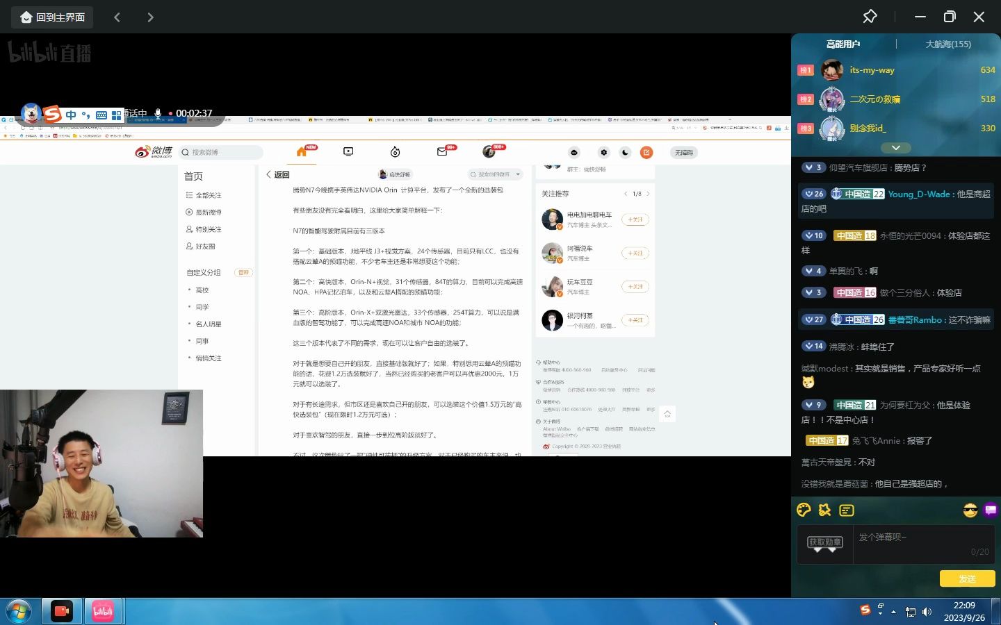Screen dimensions: 1001x625
Task: Click the 无障碍 accessibility button
Action: point(684,152)
